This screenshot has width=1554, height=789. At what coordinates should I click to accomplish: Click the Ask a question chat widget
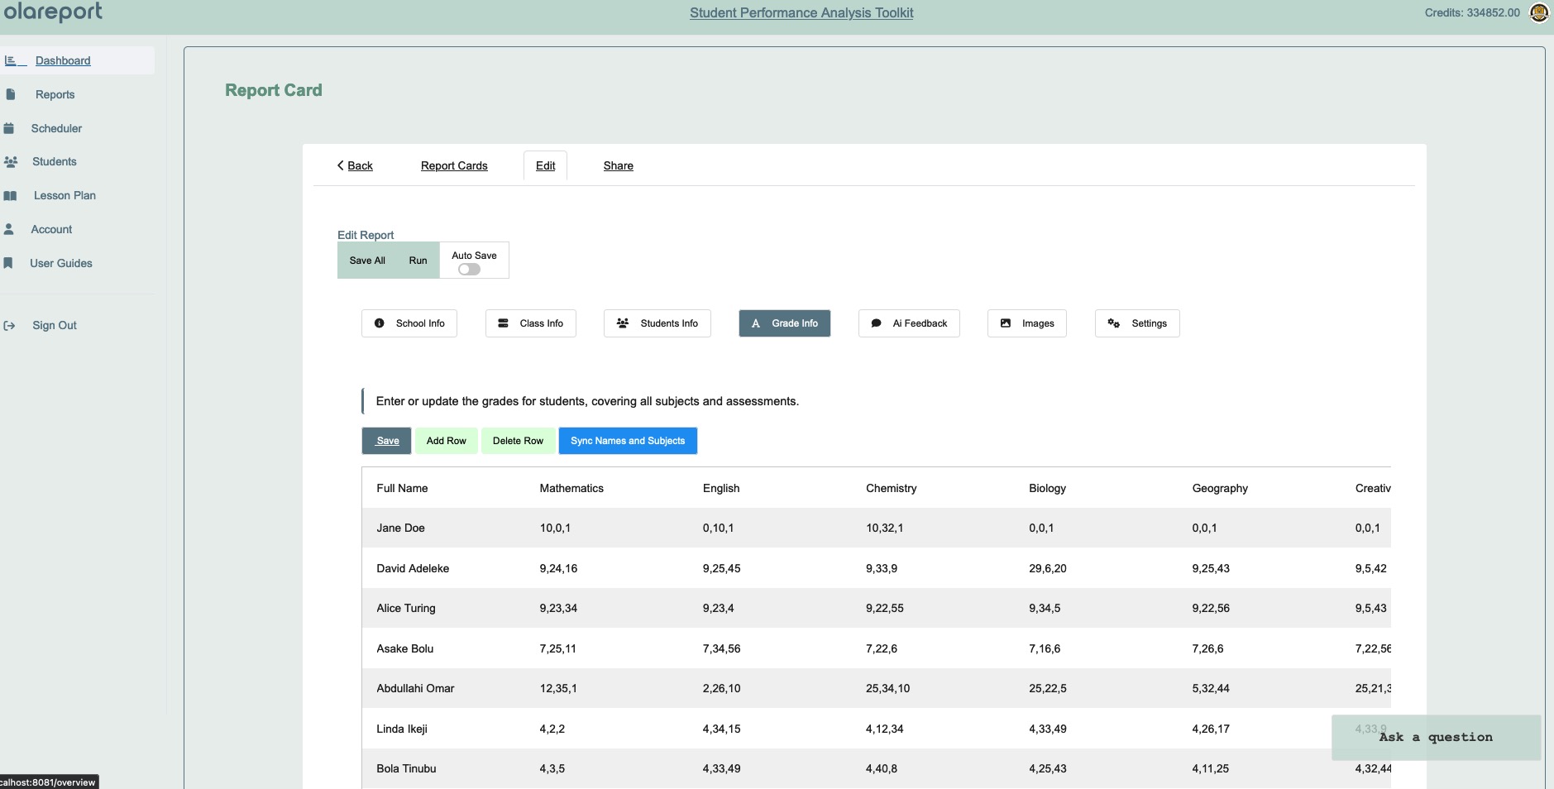pyautogui.click(x=1436, y=737)
